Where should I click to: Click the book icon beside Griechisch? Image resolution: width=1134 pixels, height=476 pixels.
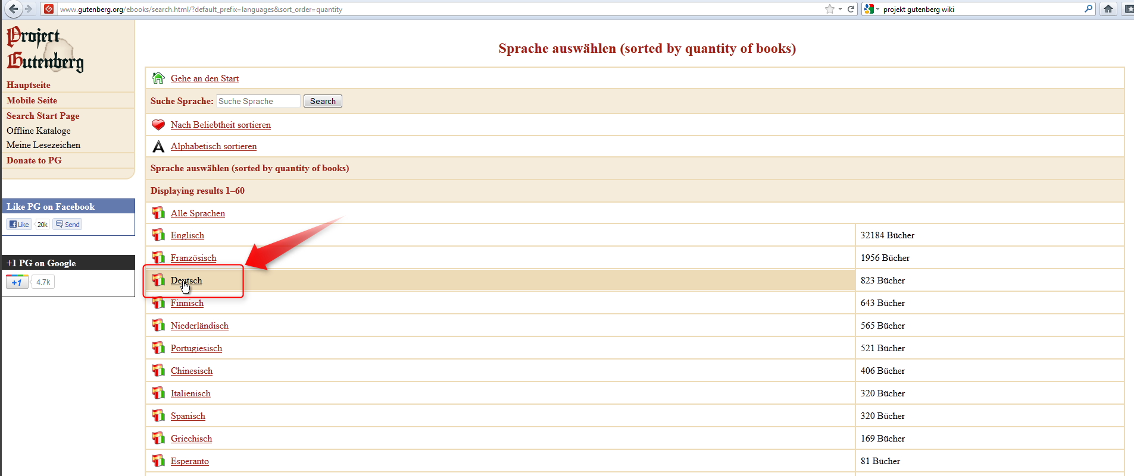point(158,438)
